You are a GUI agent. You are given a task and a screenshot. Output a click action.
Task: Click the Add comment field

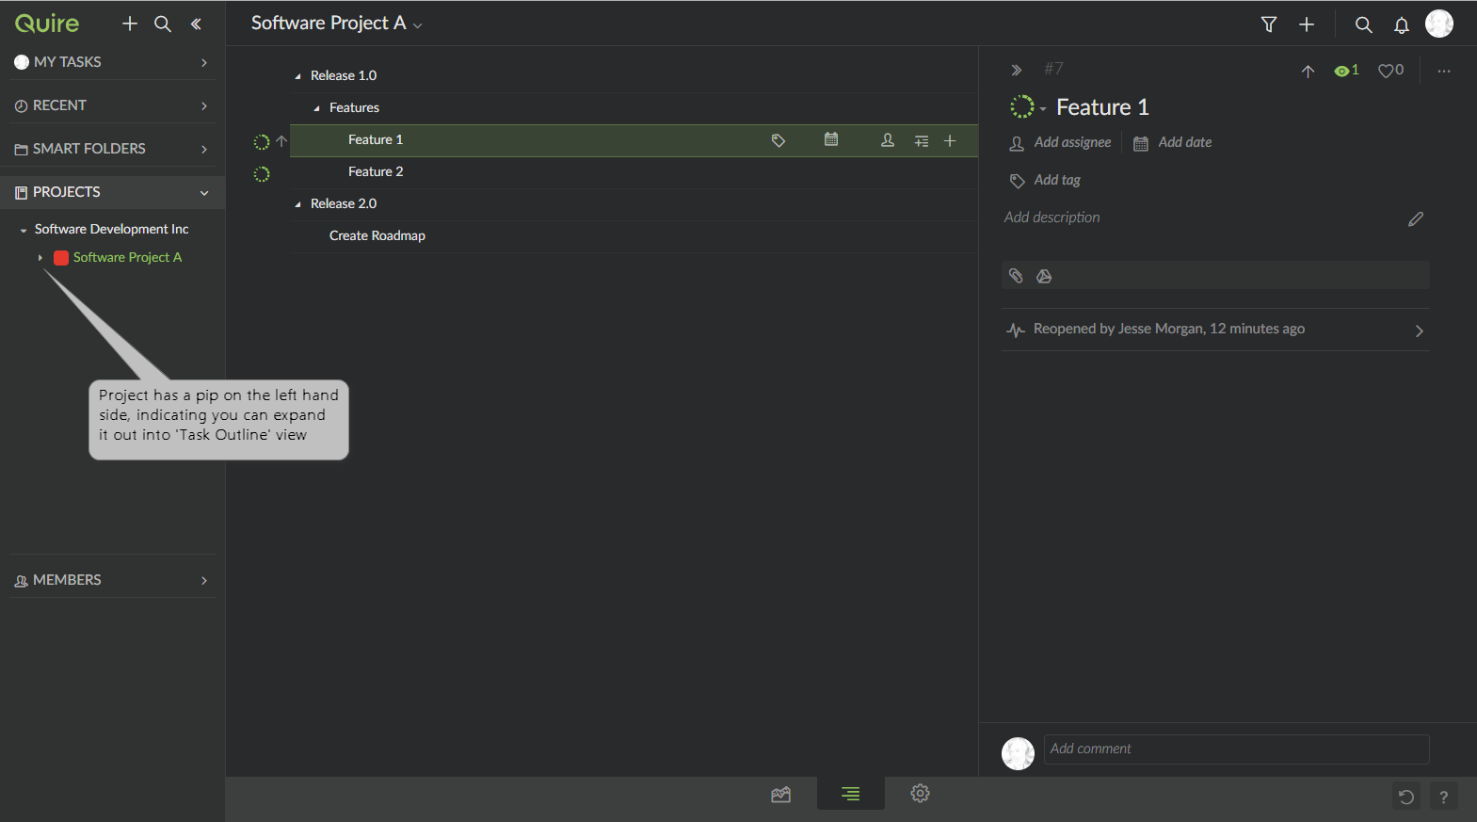[x=1236, y=749]
